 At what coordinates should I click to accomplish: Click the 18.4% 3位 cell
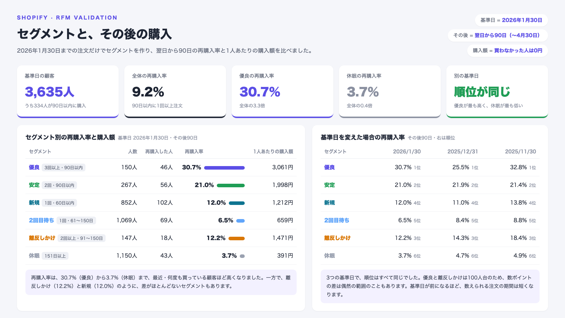[x=523, y=238]
